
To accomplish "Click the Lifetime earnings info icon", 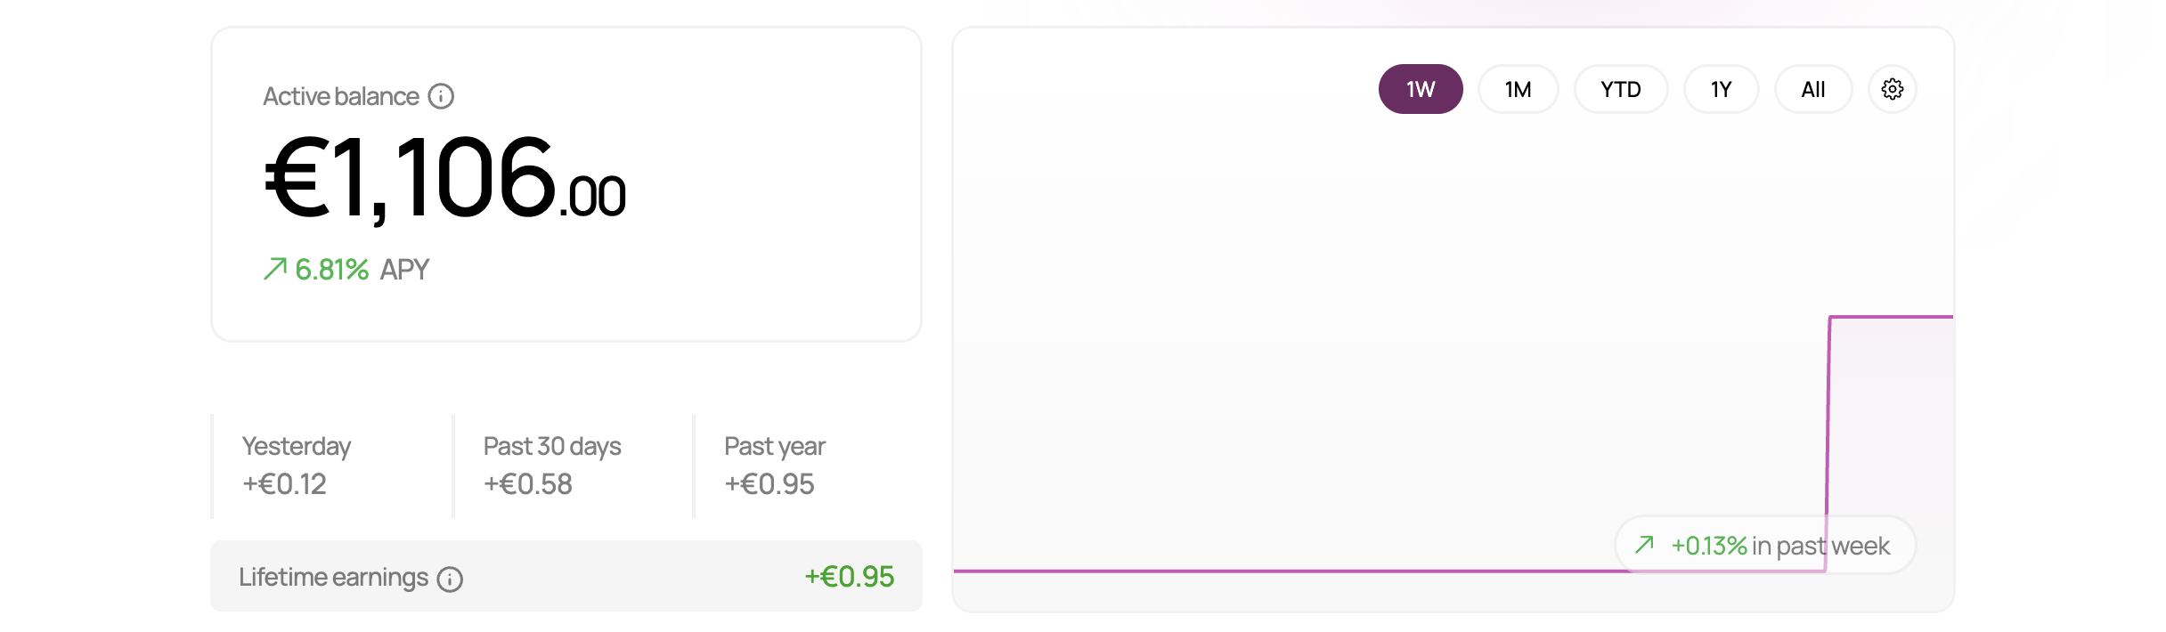I will (450, 579).
